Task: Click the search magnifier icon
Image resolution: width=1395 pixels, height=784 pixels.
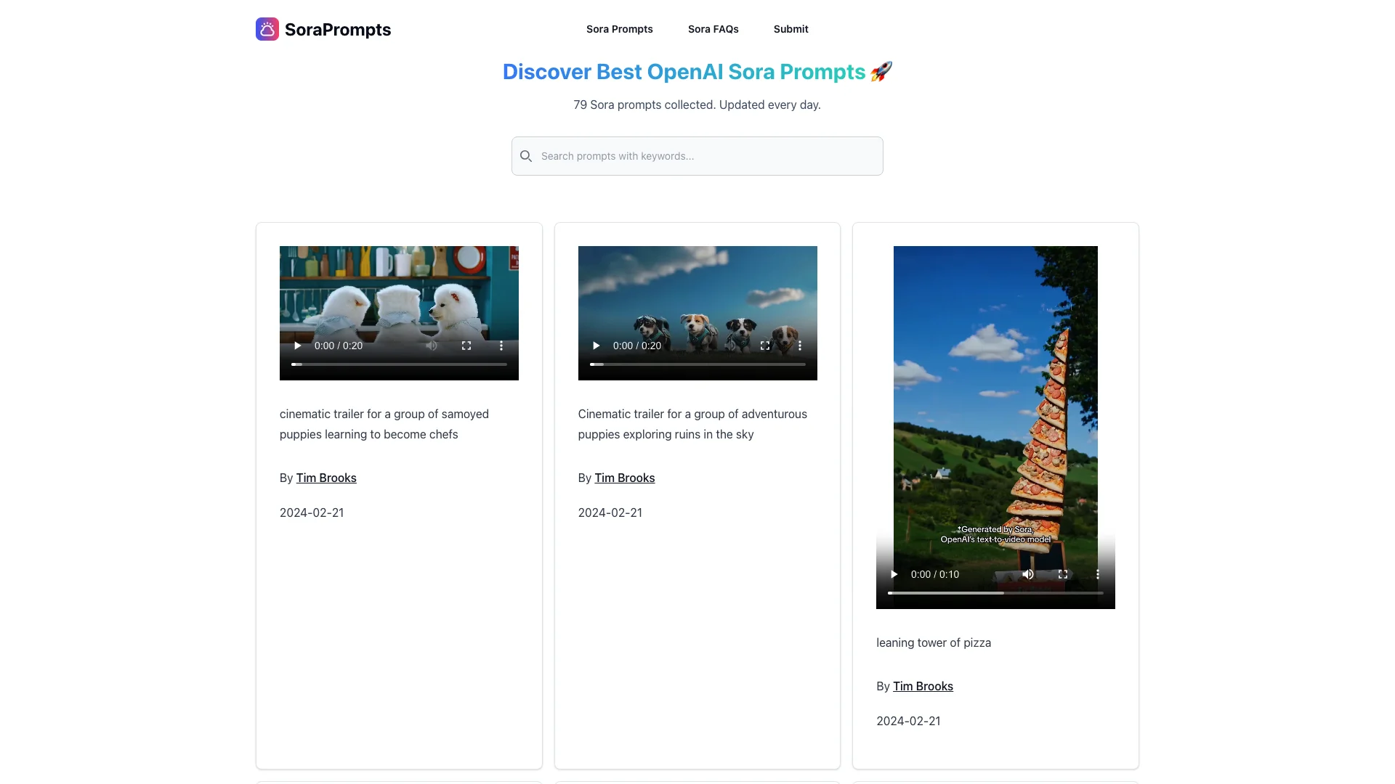Action: (526, 156)
